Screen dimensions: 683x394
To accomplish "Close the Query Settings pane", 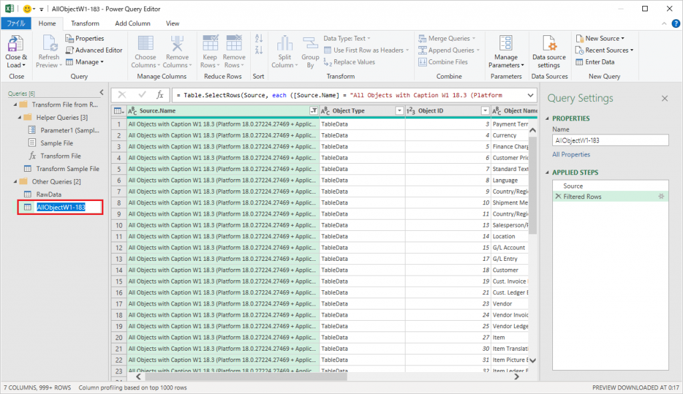I will pyautogui.click(x=665, y=98).
